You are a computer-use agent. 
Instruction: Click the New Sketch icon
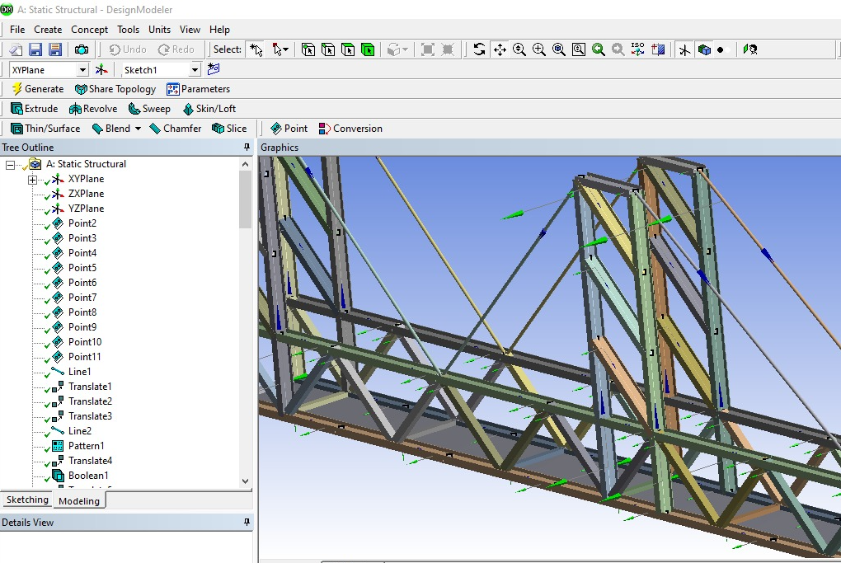pyautogui.click(x=214, y=69)
